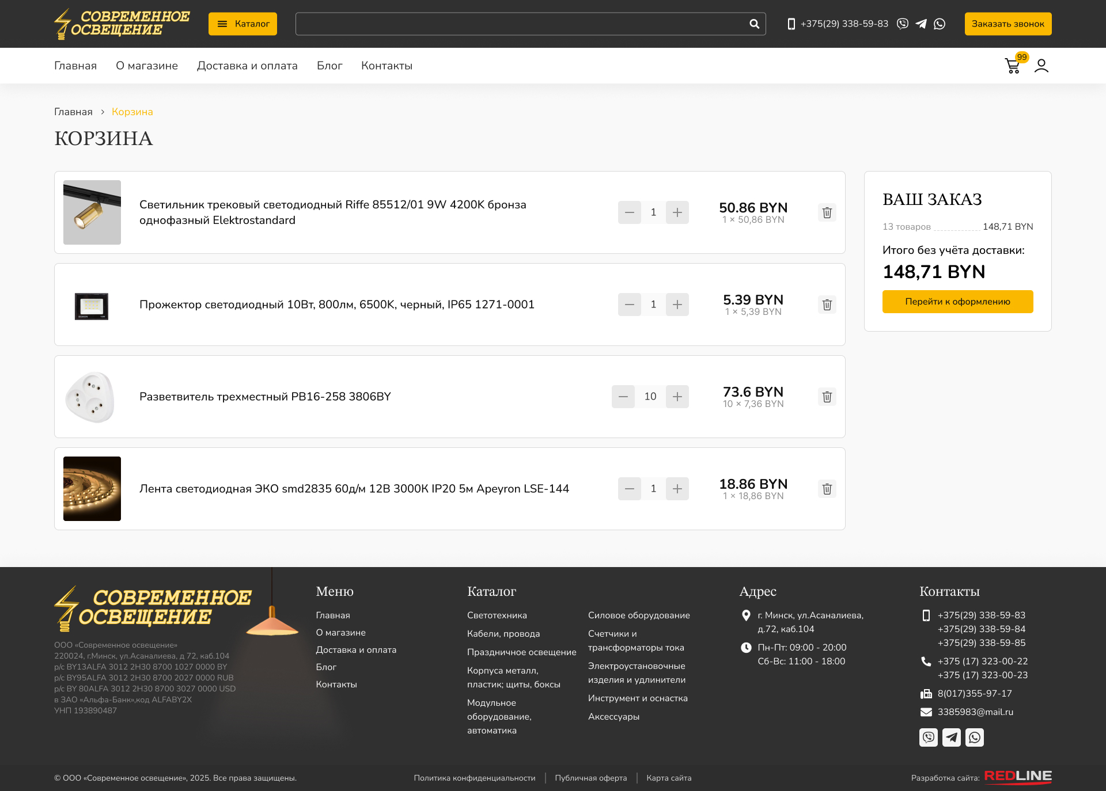Click the Главная breadcrumb link
1106x791 pixels.
click(73, 112)
